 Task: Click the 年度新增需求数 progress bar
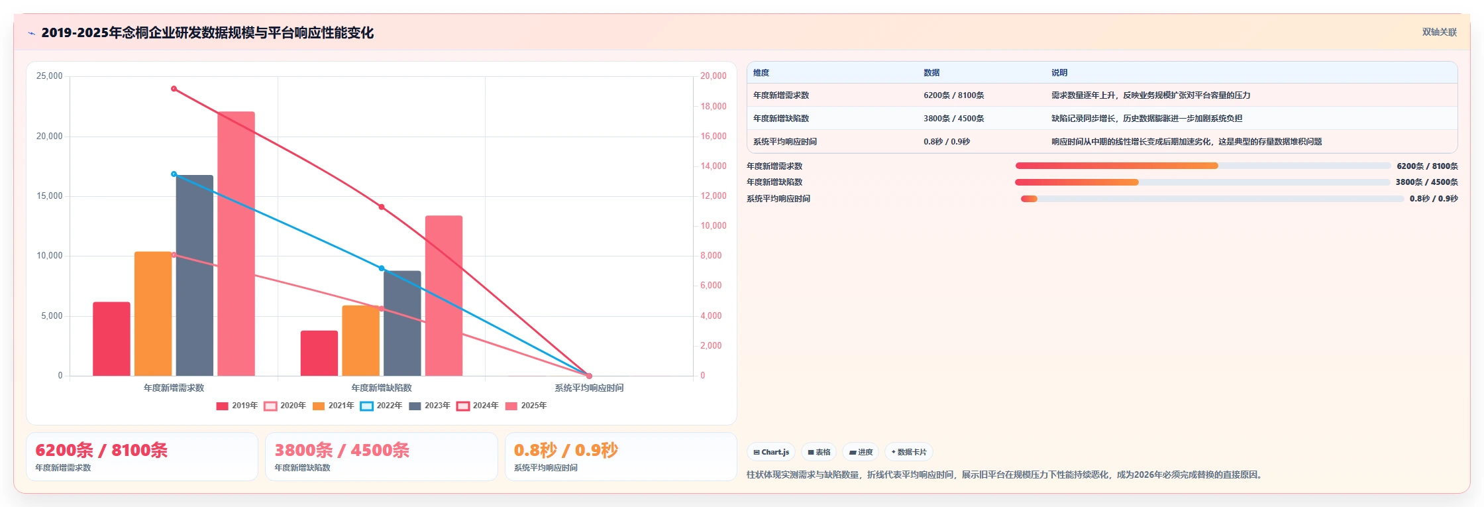1202,166
